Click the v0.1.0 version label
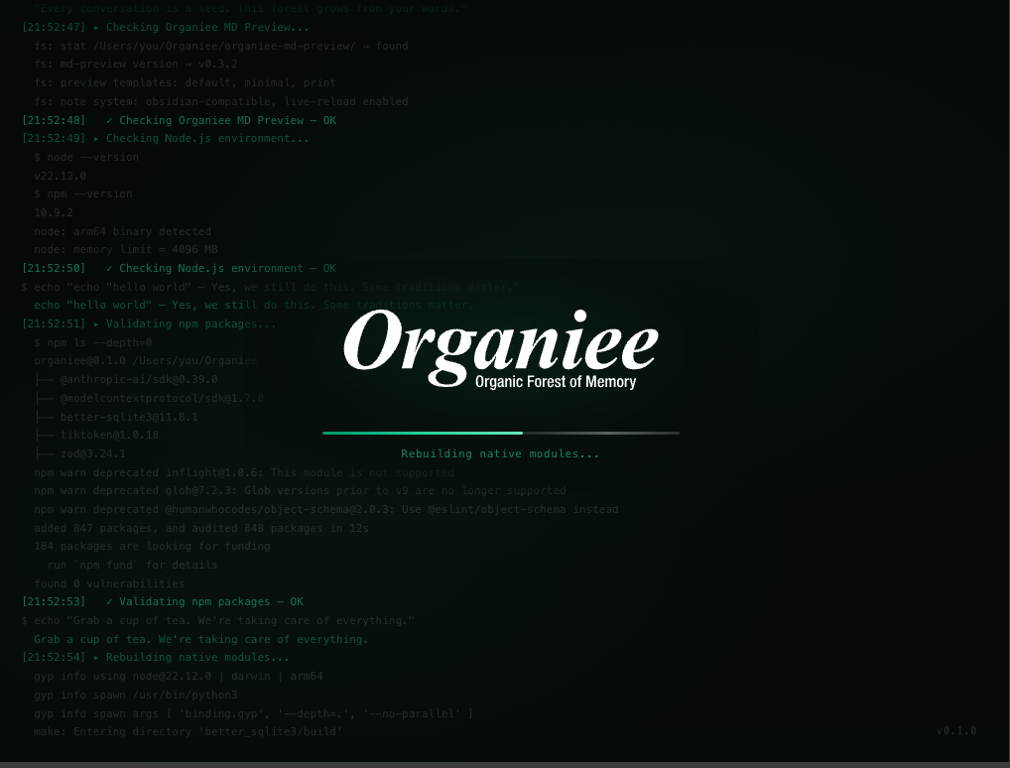The image size is (1010, 768). point(955,731)
